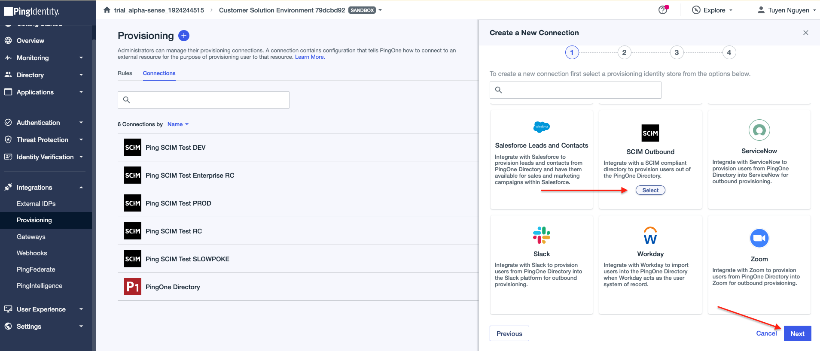The image size is (820, 351).
Task: Expand the Directory menu arrow
Action: coord(81,75)
